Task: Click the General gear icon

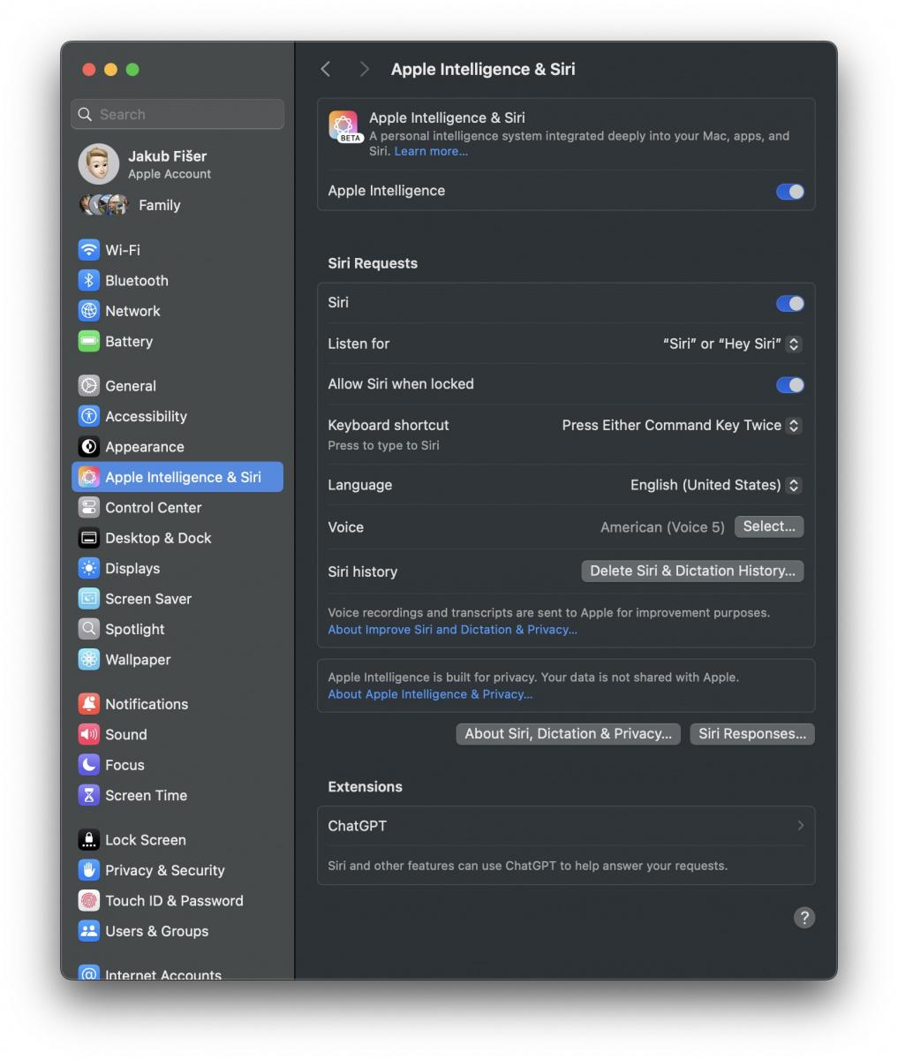Action: [88, 386]
